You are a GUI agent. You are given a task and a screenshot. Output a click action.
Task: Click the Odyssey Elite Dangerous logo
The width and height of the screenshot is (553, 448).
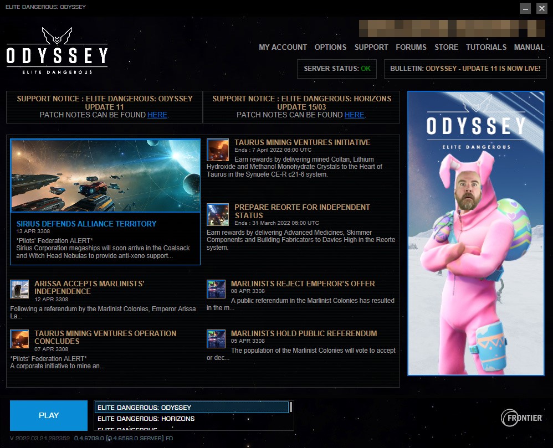(57, 51)
